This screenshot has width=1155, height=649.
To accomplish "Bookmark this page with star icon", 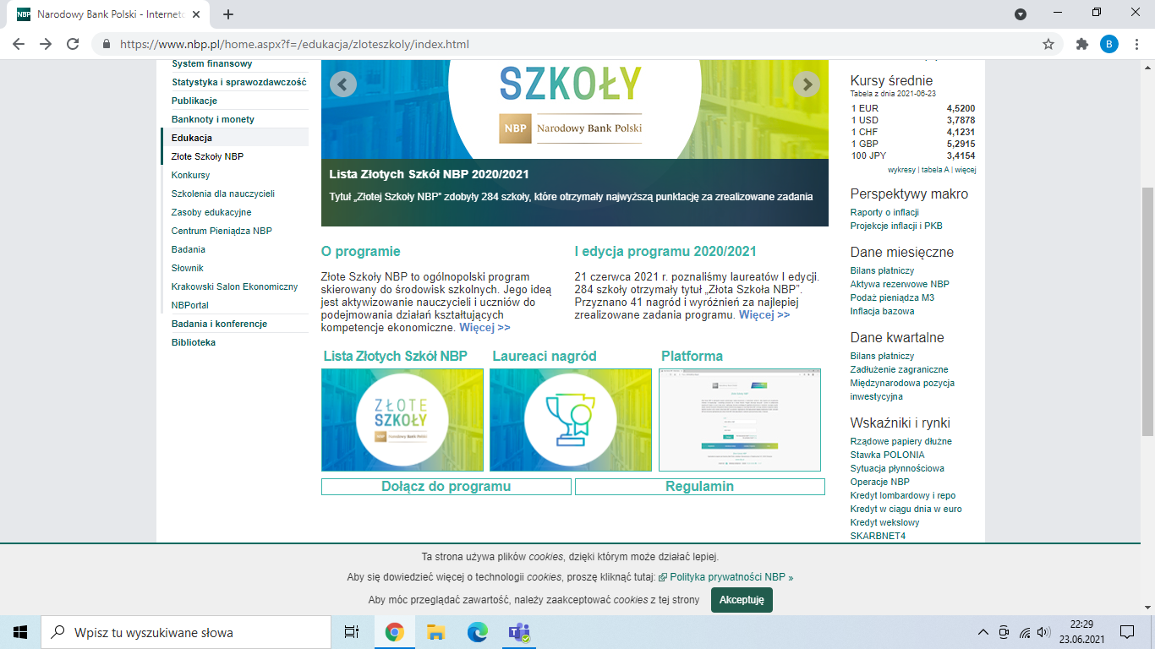I will 1048,44.
